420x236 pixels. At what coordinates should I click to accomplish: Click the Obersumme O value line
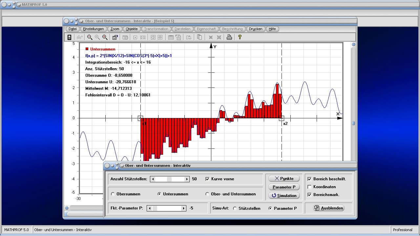click(109, 75)
